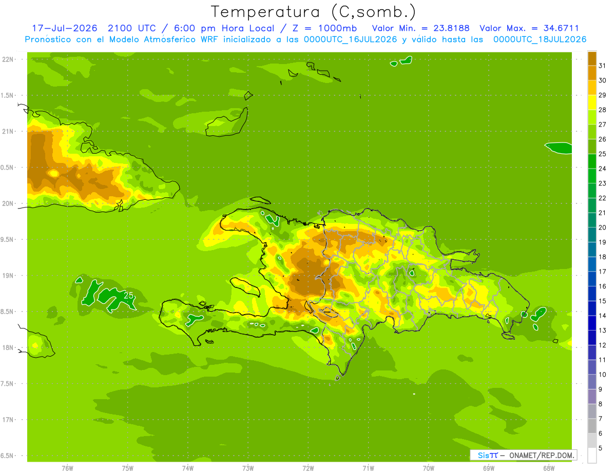Click colorbar value '15'
Viewport: 616px width, 475px height.
point(603,301)
